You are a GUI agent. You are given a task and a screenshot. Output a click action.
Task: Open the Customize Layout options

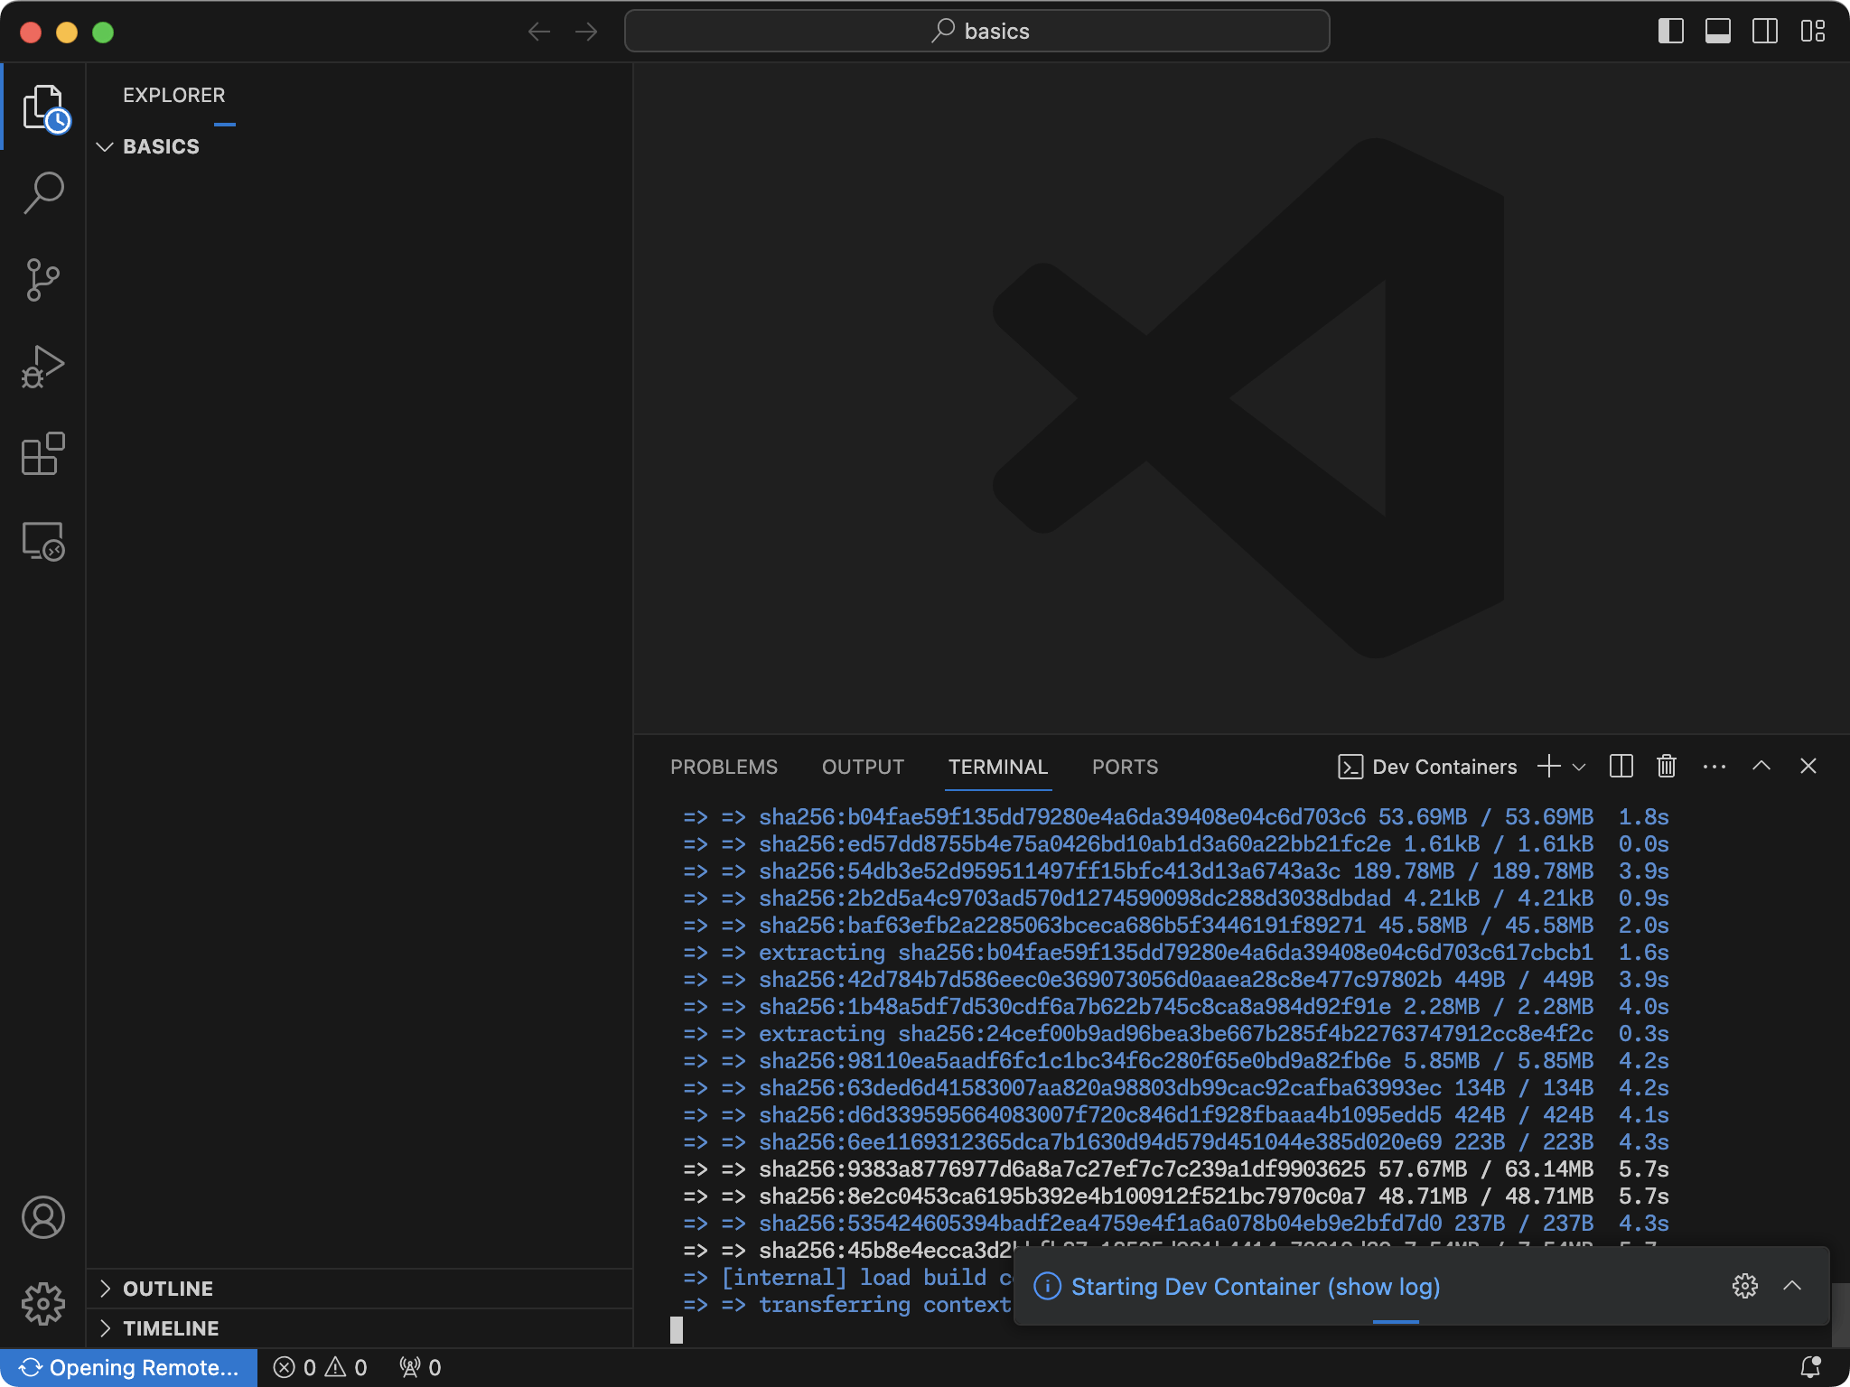[x=1812, y=32]
